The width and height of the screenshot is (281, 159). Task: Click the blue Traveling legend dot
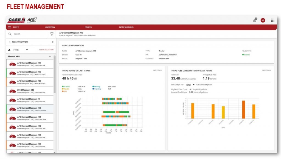pos(93,89)
